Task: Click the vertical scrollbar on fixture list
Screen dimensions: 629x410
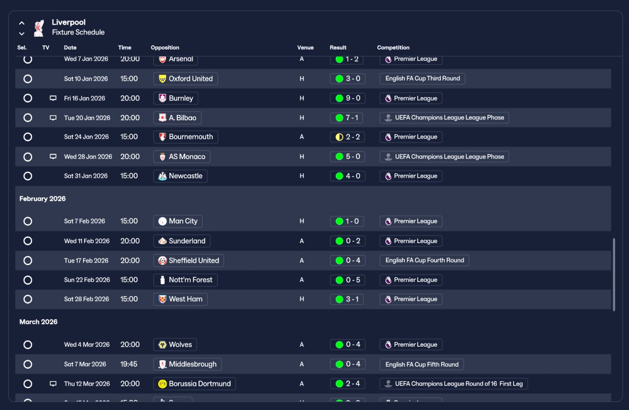Action: point(614,275)
